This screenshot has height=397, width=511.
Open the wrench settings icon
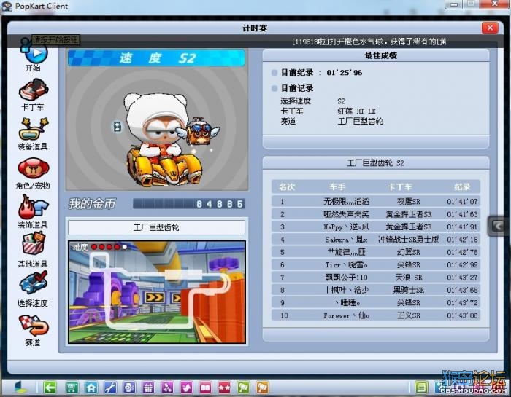110,388
